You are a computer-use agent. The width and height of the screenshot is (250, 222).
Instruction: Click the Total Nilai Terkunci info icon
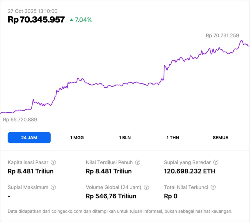pyautogui.click(x=213, y=187)
